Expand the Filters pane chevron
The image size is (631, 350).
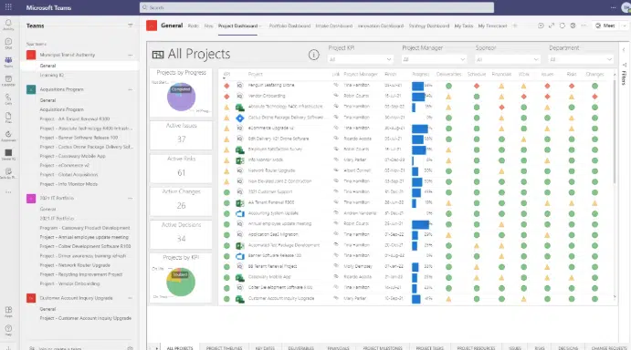(x=624, y=50)
